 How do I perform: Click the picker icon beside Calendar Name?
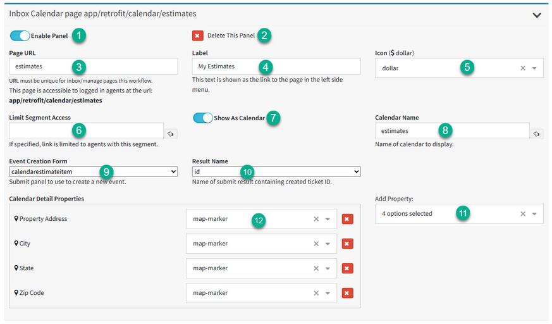click(x=537, y=134)
